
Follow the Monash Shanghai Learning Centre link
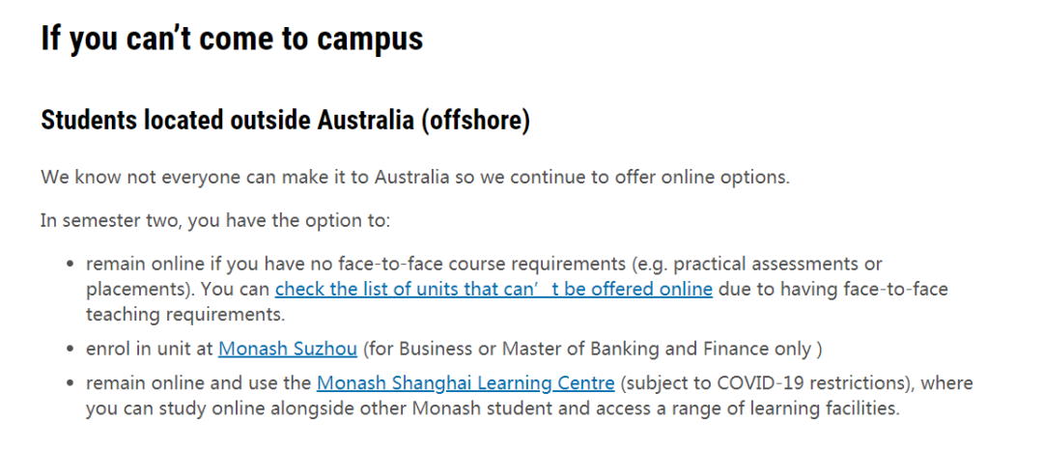click(465, 383)
